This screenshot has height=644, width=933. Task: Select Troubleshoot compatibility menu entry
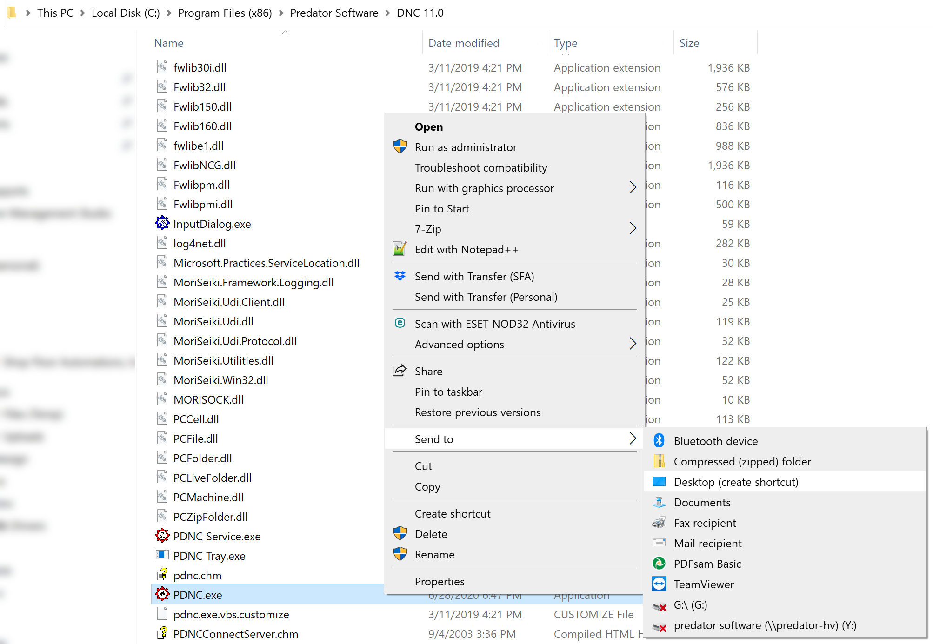481,168
